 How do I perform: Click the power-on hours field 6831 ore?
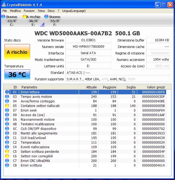click(x=158, y=66)
